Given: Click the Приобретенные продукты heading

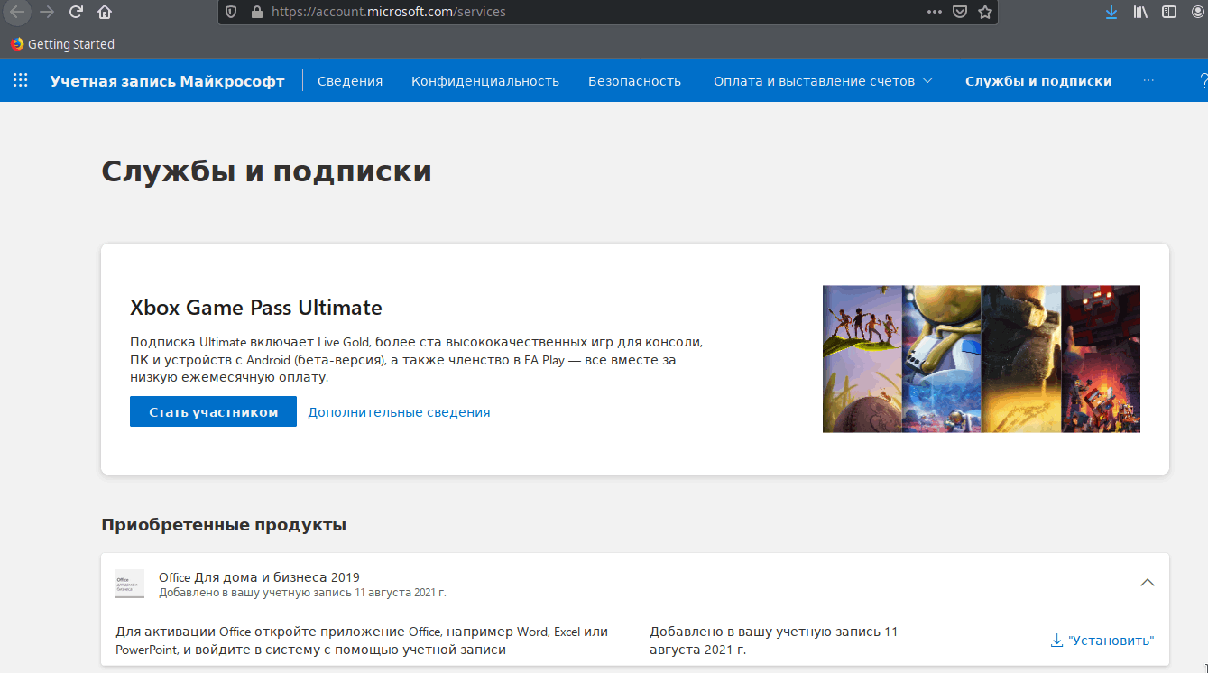Looking at the screenshot, I should pyautogui.click(x=224, y=524).
